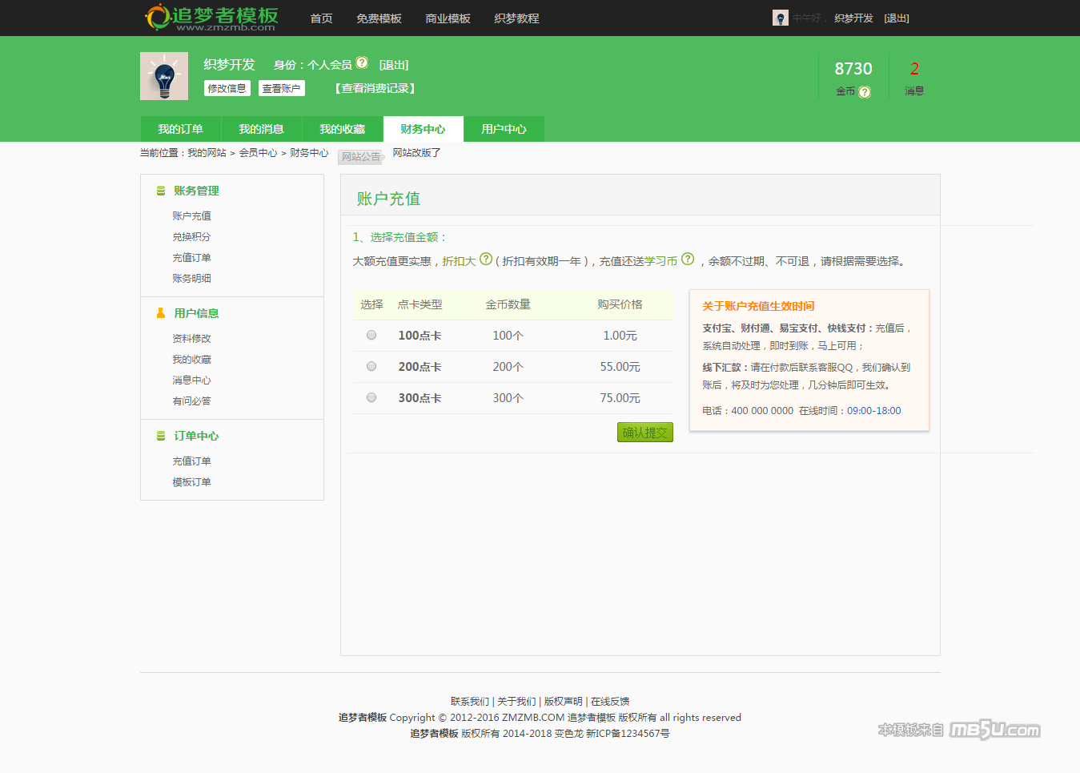Pick the 300点卡 radio option
This screenshot has width=1080, height=773.
point(371,397)
